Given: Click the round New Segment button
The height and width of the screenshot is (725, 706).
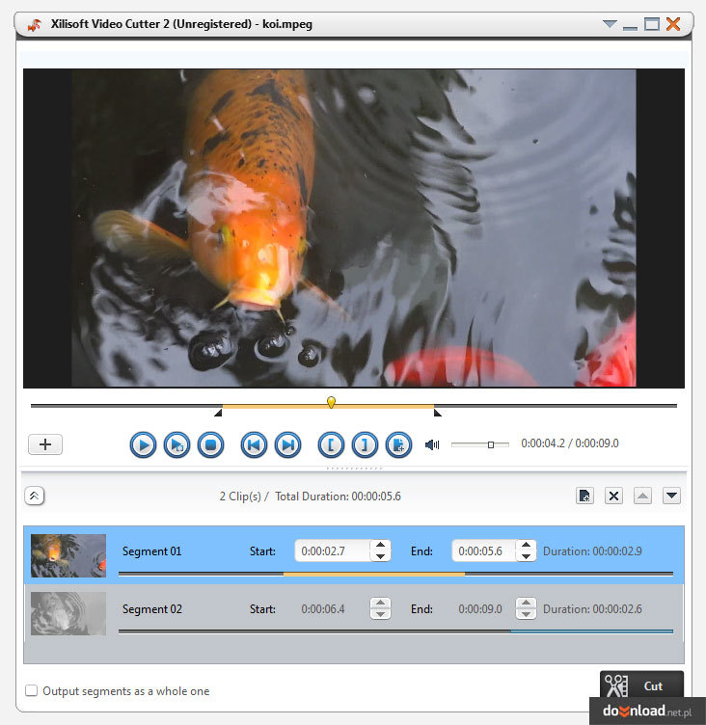Looking at the screenshot, I should (x=398, y=444).
